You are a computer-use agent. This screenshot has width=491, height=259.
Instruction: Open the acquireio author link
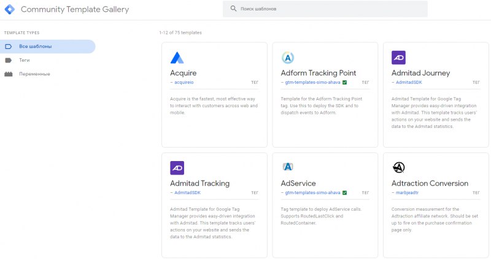(x=184, y=83)
